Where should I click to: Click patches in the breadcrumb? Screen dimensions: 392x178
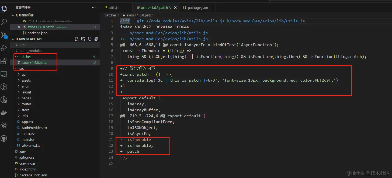click(110, 15)
